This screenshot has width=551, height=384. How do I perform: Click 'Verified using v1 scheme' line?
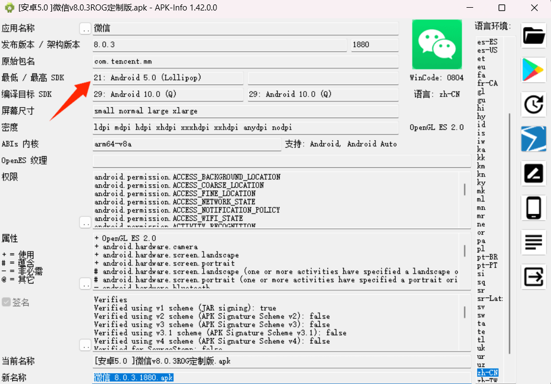[x=185, y=308]
